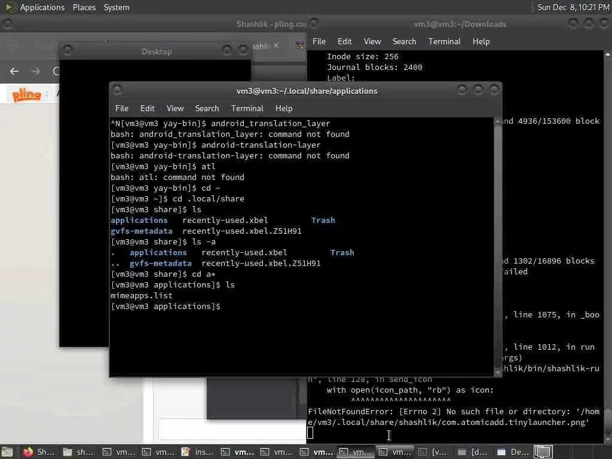
Task: Open Terminal menu in Downloads terminal window
Action: pos(444,41)
